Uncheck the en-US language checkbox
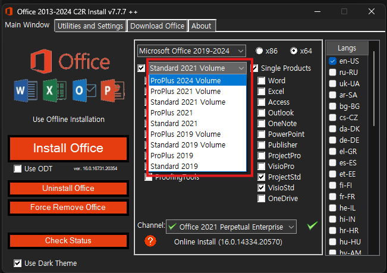This screenshot has width=387, height=273. 333,61
